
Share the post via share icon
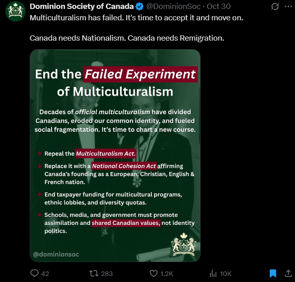tap(288, 273)
